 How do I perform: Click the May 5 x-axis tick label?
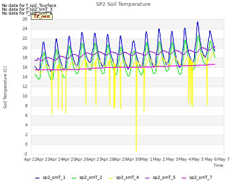(x=198, y=159)
